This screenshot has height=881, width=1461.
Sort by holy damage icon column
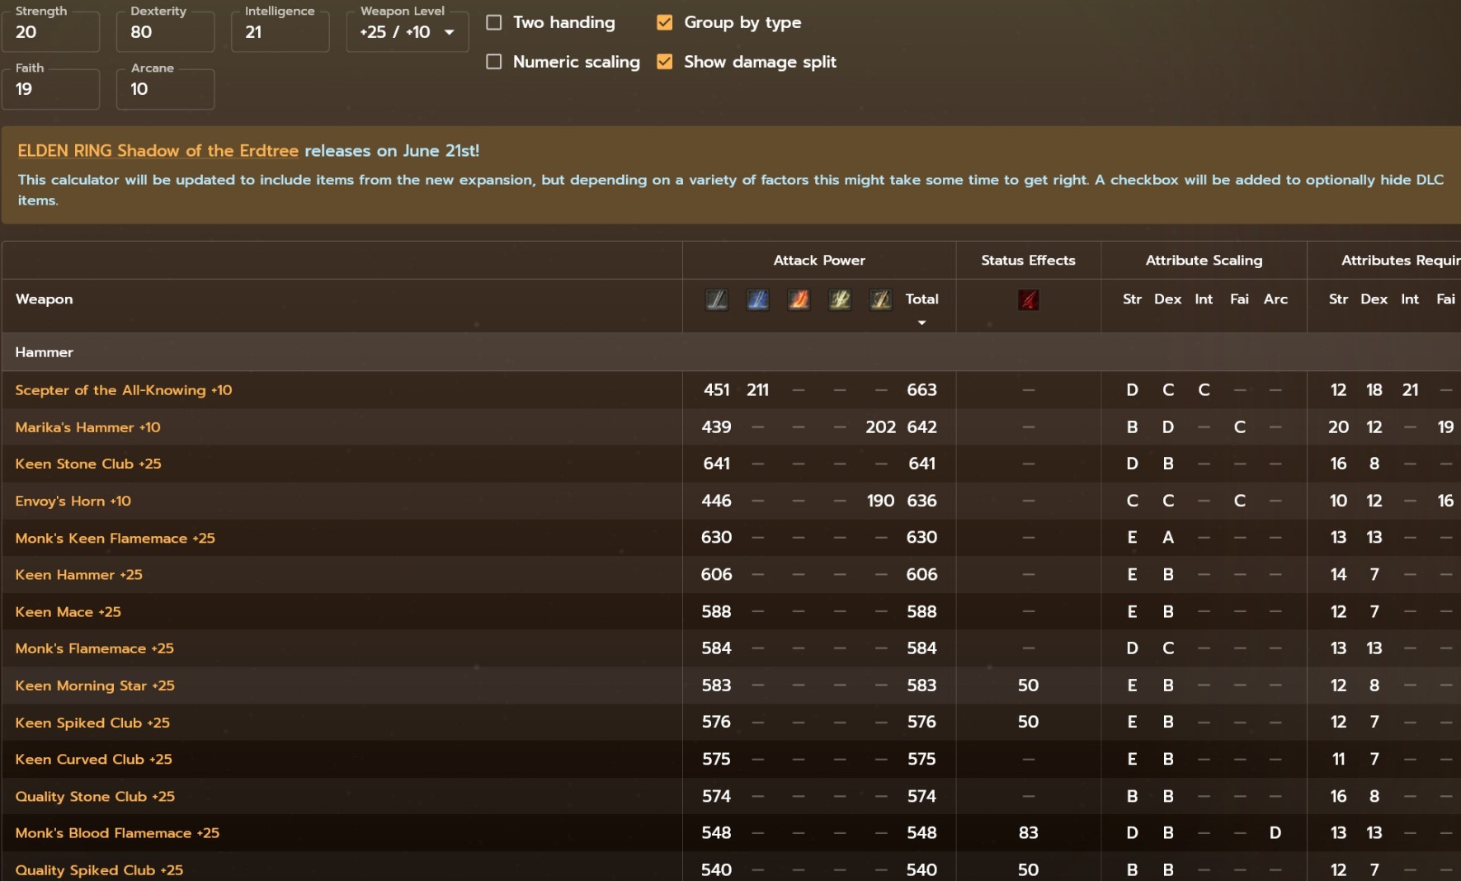tap(880, 299)
